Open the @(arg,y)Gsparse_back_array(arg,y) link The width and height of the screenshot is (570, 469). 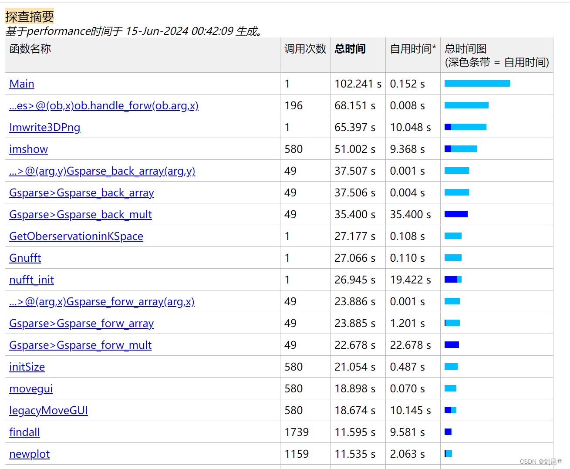pyautogui.click(x=102, y=171)
